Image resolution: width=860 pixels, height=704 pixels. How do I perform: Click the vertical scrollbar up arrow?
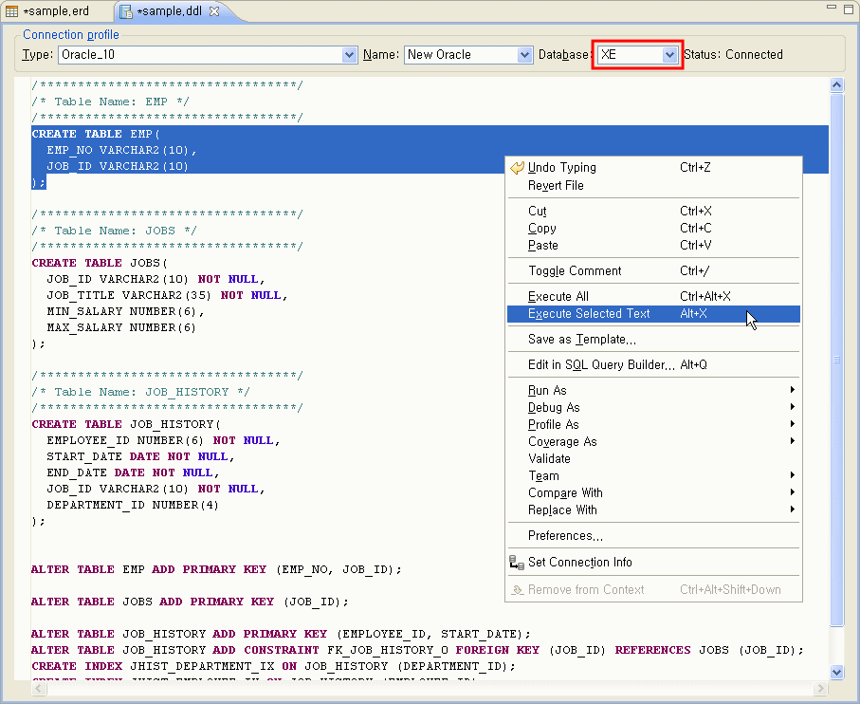click(x=836, y=85)
